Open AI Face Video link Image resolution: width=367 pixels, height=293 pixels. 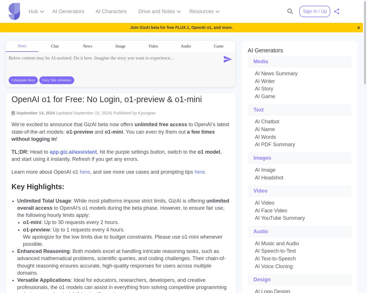[x=271, y=211]
